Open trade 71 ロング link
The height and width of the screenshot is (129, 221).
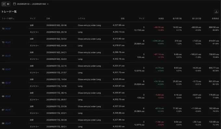8,56
